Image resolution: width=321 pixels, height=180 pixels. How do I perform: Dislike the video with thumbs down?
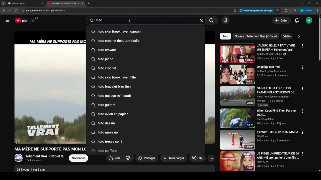[128, 158]
